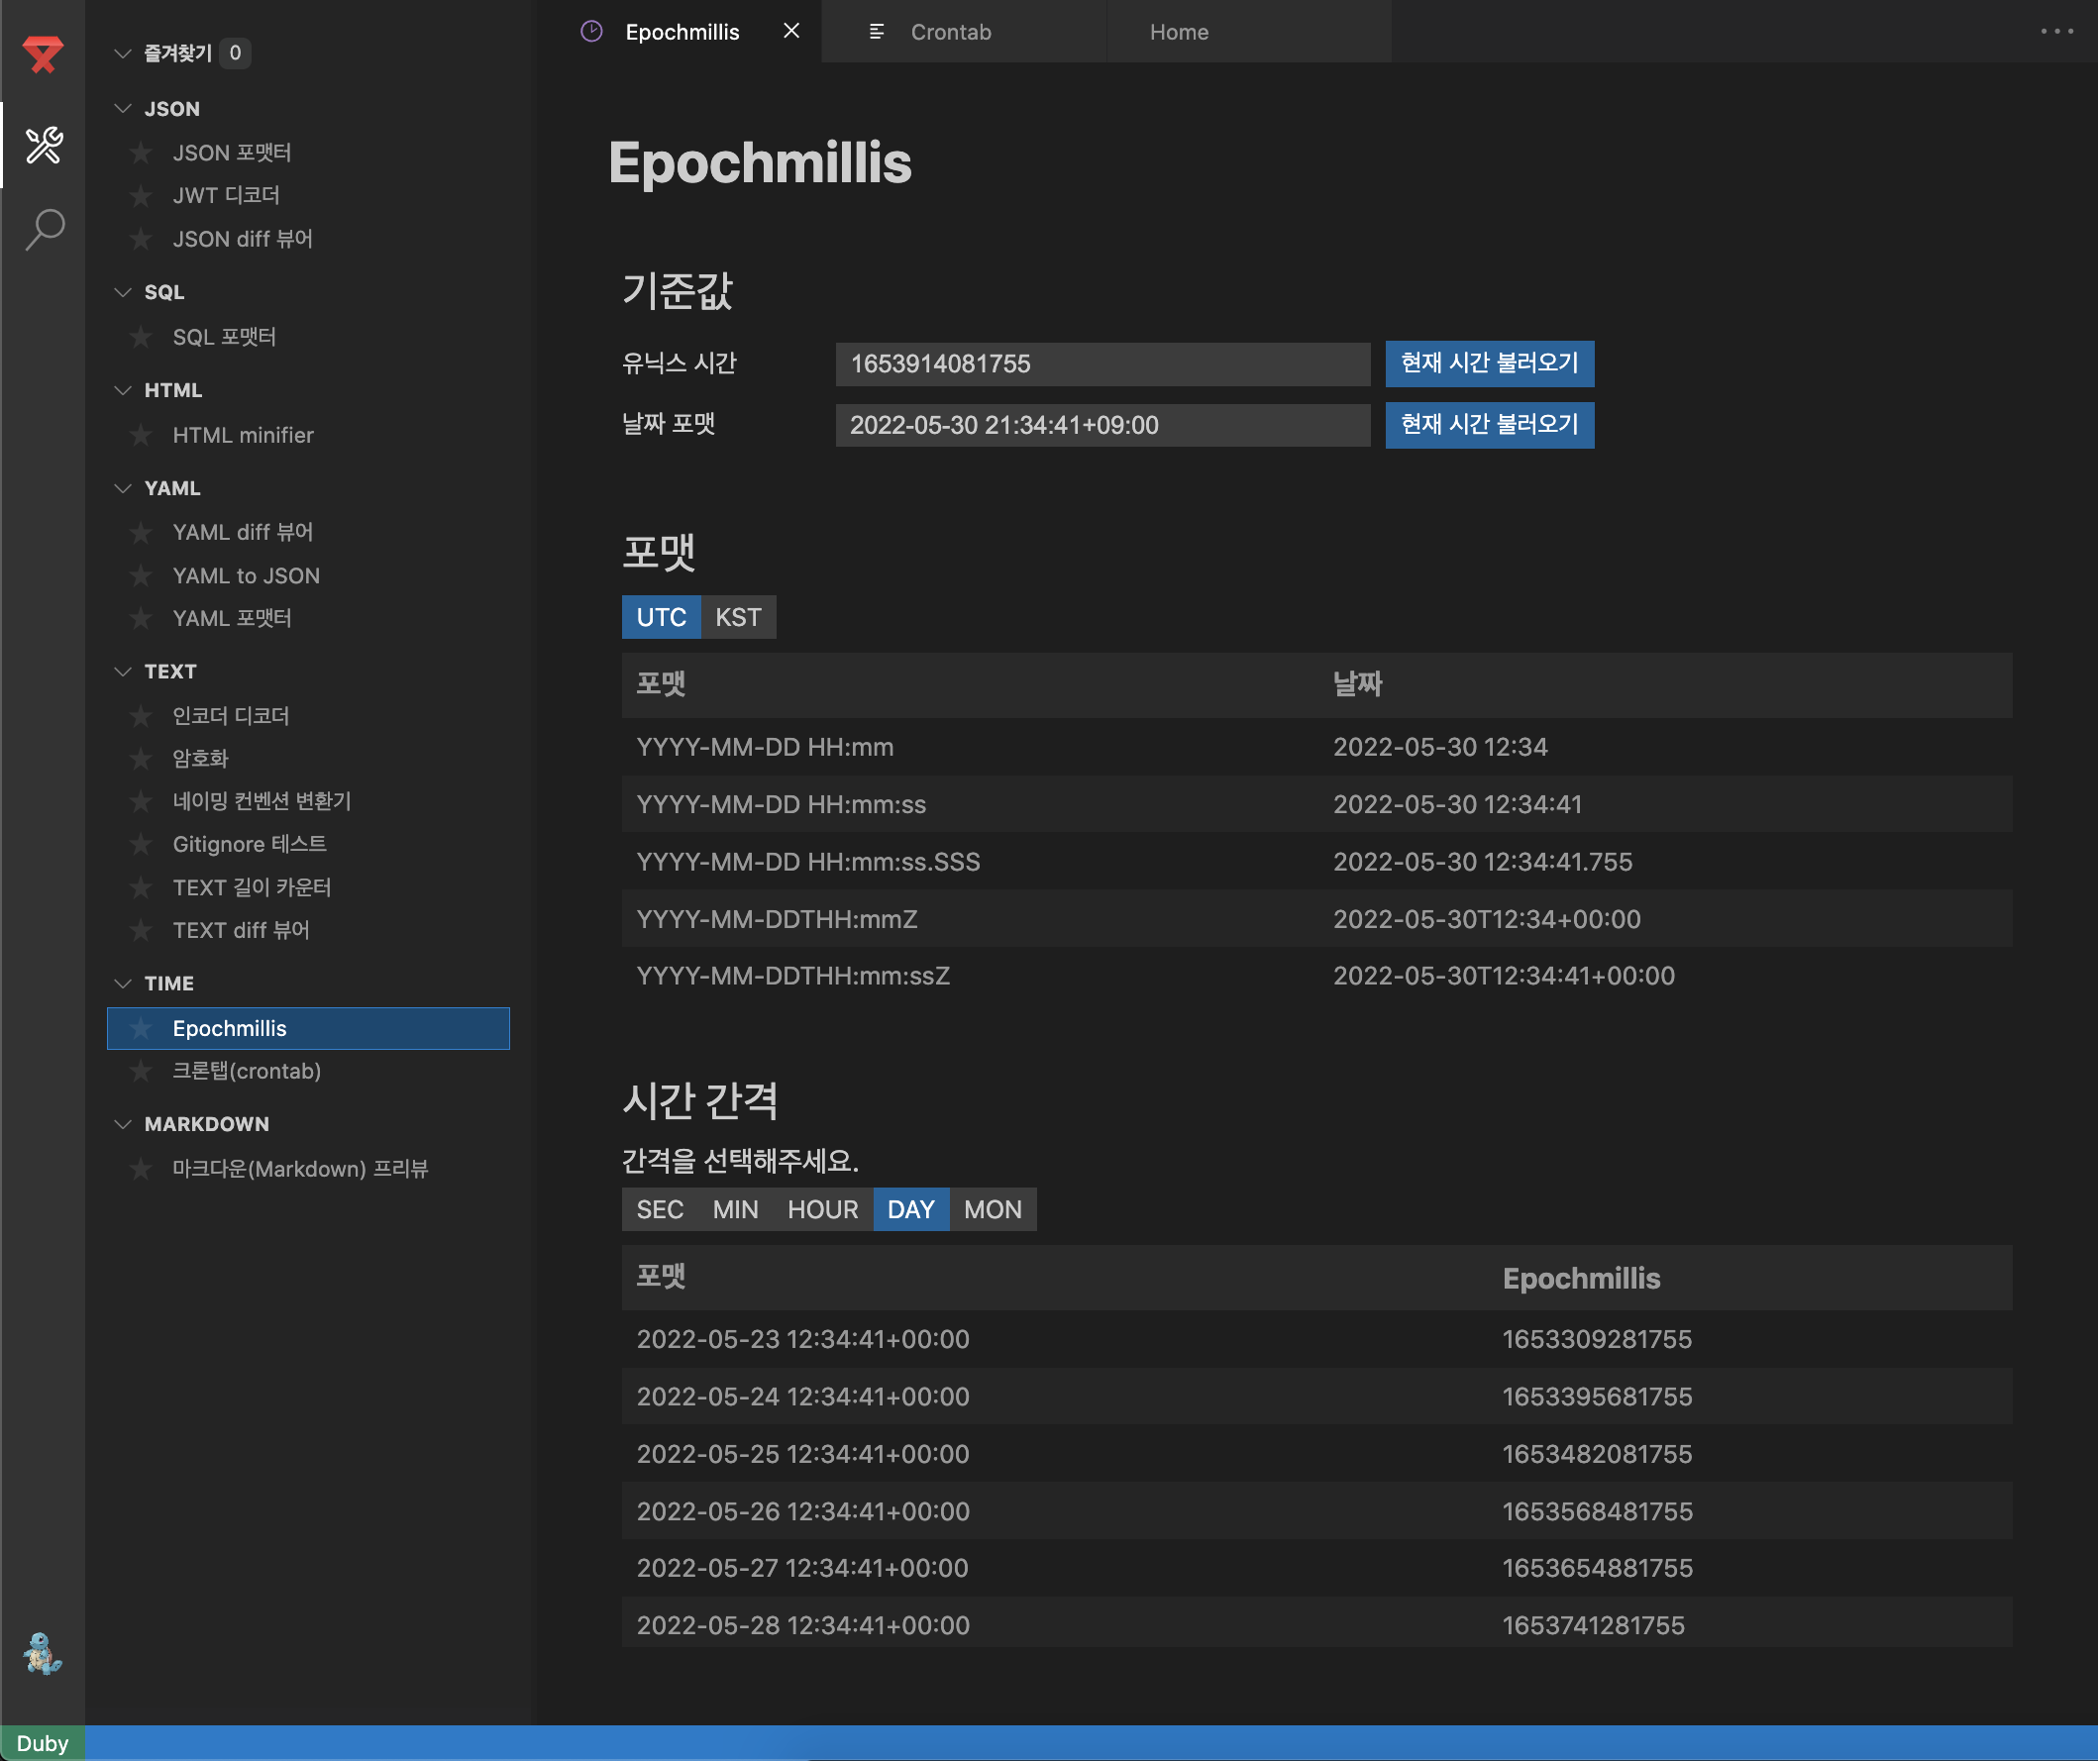2098x1761 pixels.
Task: Click the search magnifier icon
Action: [x=44, y=230]
